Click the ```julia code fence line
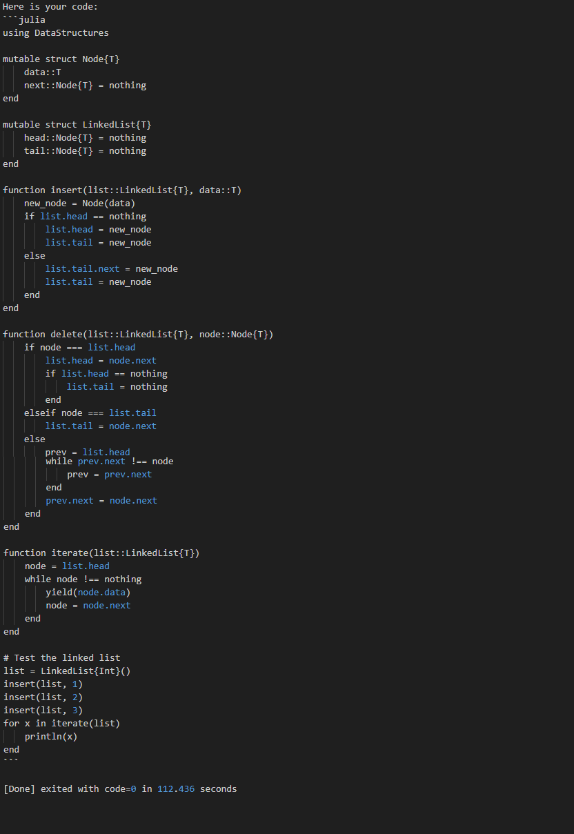This screenshot has width=574, height=834. click(x=24, y=20)
